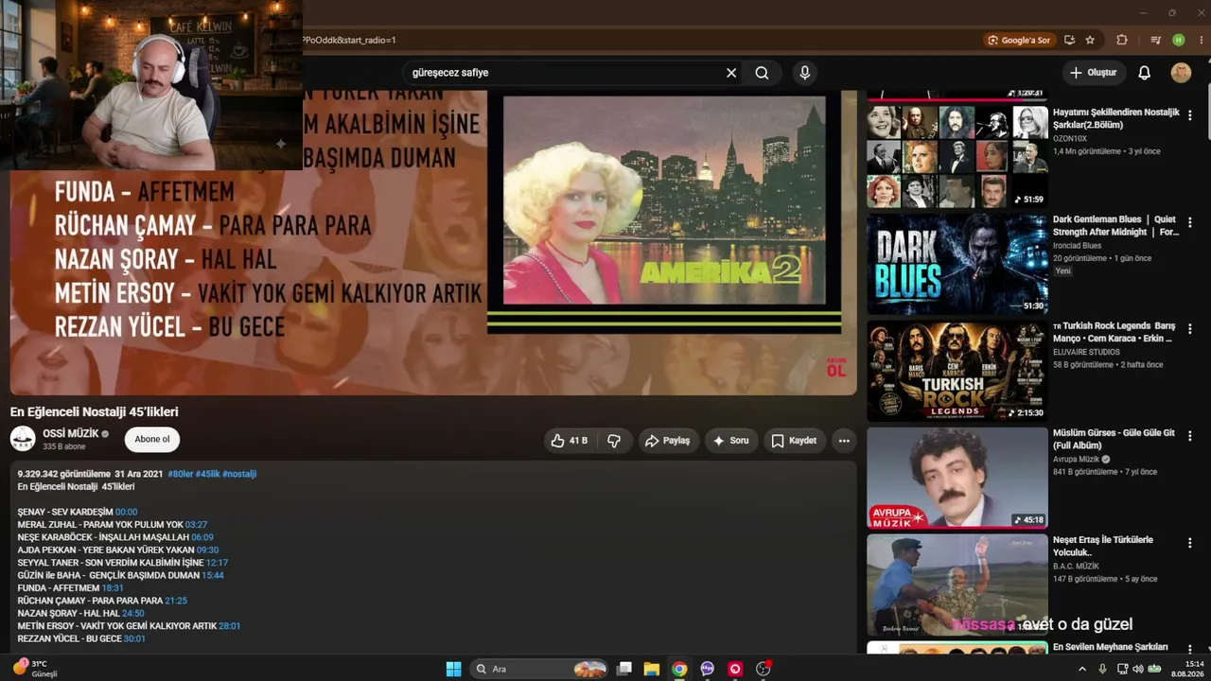Click the video player area
The height and width of the screenshot is (681, 1211).
[x=433, y=242]
